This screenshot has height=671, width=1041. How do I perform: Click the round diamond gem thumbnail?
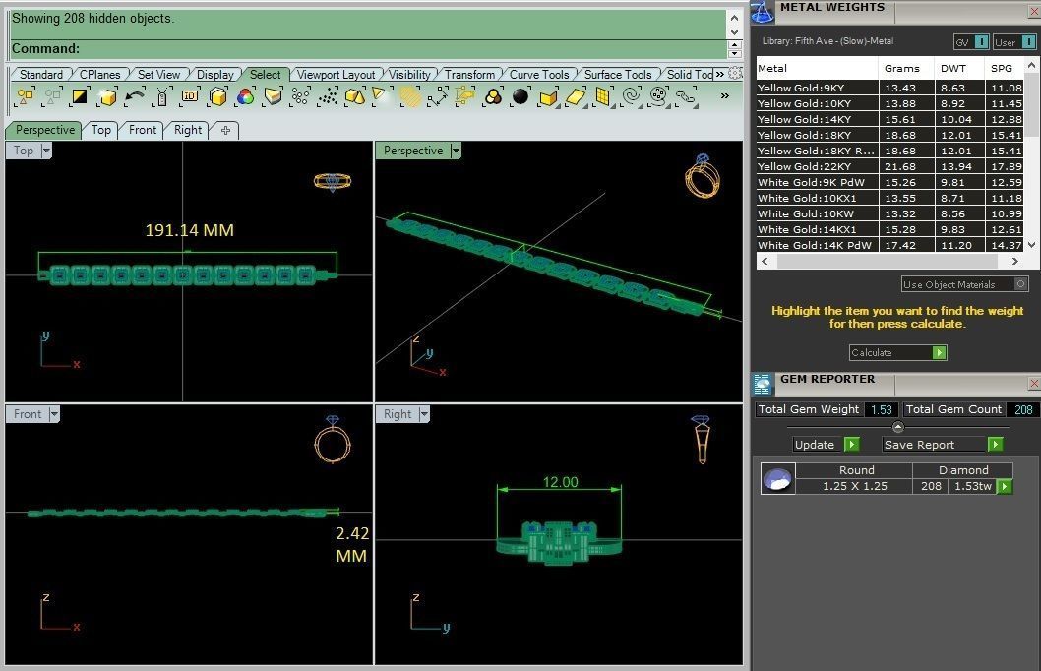pyautogui.click(x=777, y=479)
